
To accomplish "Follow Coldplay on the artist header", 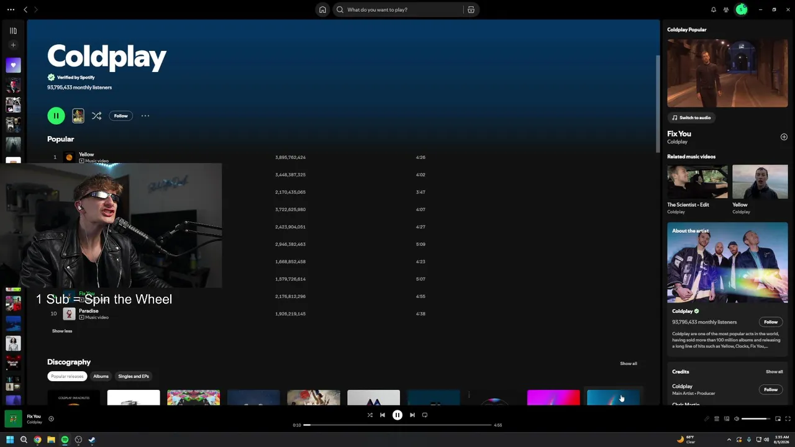I will click(x=120, y=115).
